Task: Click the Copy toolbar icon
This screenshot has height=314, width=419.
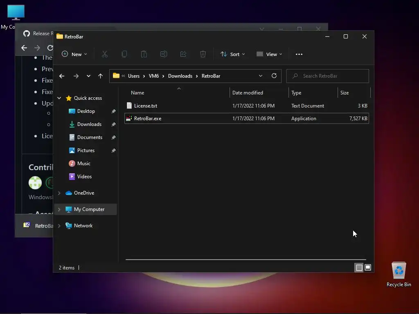Action: click(x=124, y=54)
